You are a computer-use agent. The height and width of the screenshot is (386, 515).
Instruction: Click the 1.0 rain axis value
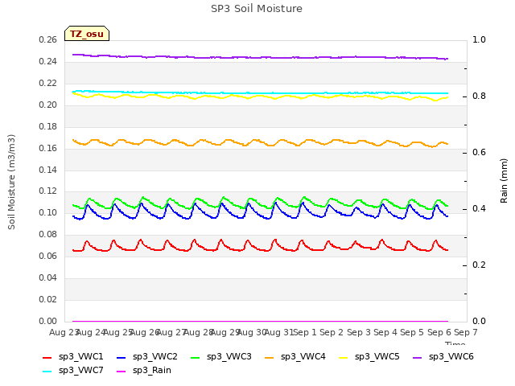click(x=479, y=39)
